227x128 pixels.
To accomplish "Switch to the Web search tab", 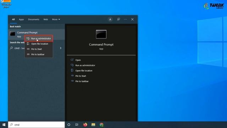I will (46, 19).
